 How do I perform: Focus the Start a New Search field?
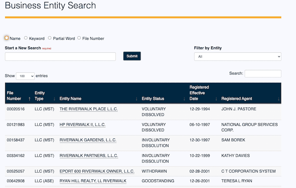click(60, 57)
